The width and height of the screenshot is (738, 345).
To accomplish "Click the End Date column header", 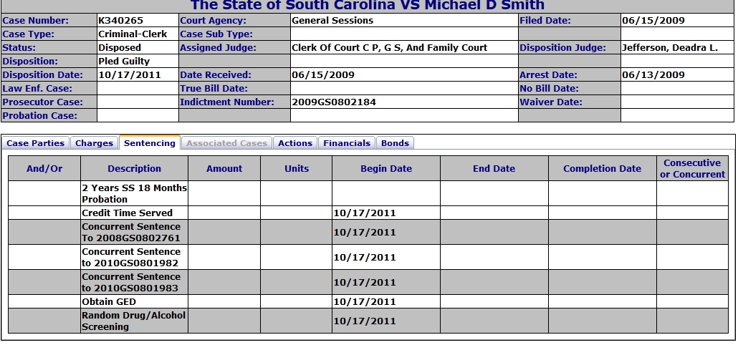I will coord(494,169).
